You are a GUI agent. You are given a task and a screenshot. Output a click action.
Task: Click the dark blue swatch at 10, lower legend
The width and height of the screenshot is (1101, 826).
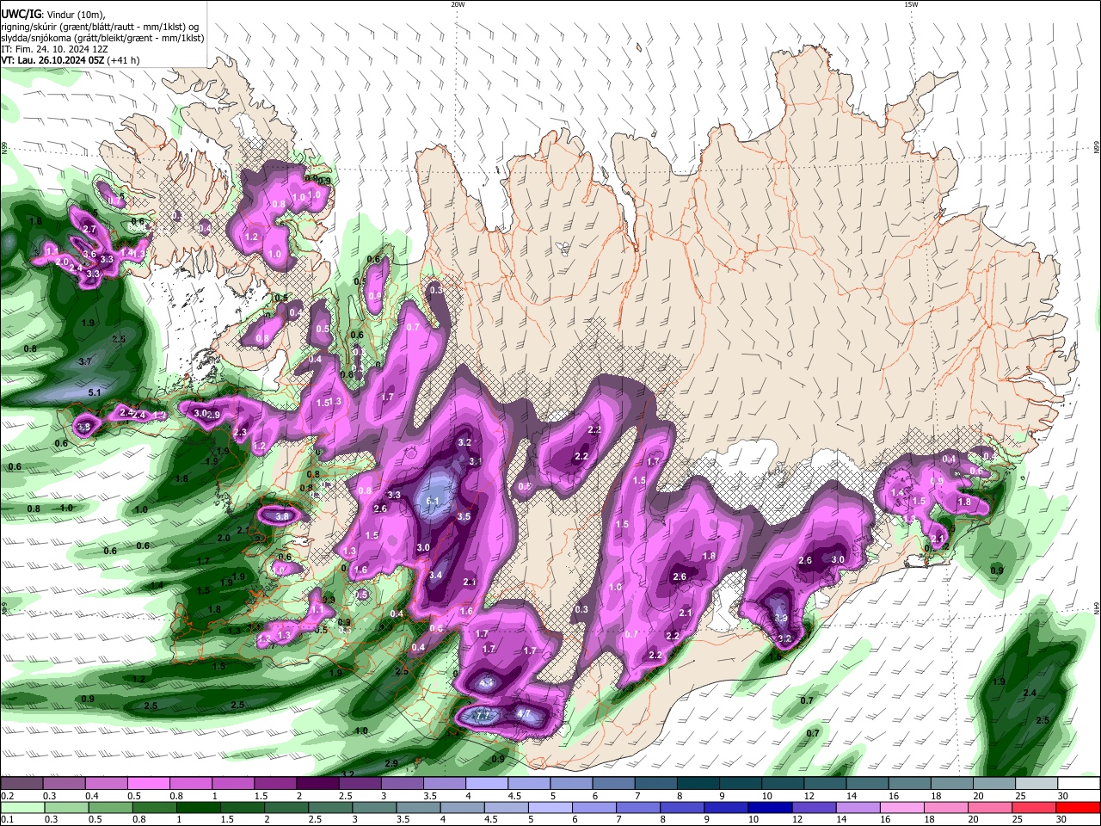coord(768,807)
